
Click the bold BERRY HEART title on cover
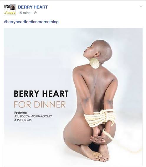[41, 94]
